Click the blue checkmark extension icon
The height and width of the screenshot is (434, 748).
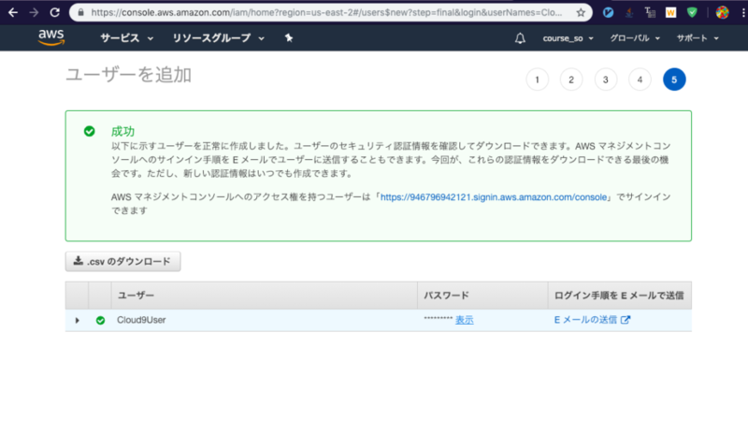pos(608,13)
